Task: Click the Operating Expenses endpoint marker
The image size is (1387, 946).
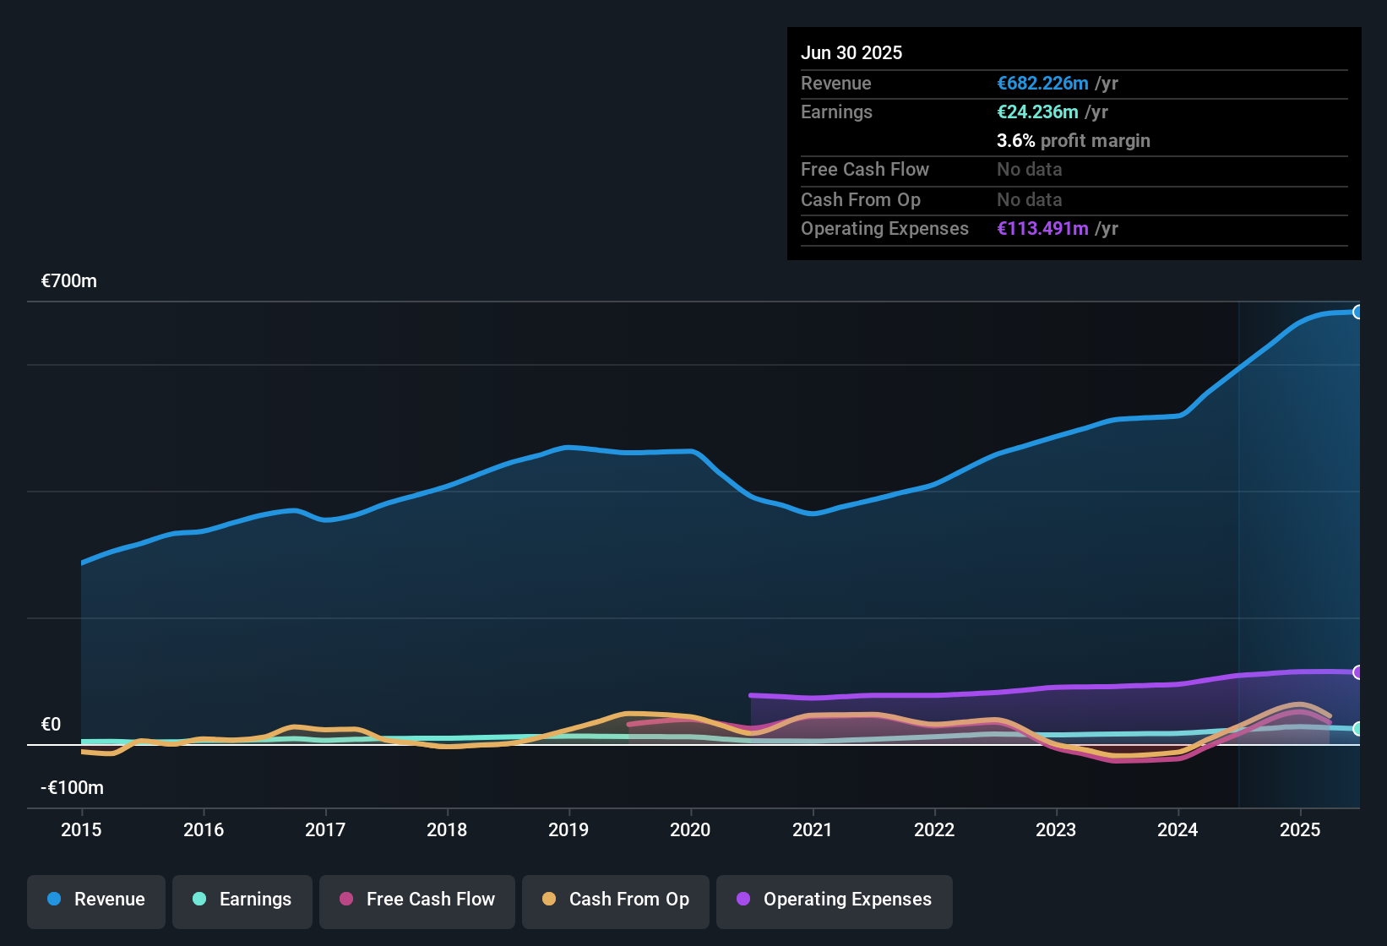Action: tap(1357, 672)
